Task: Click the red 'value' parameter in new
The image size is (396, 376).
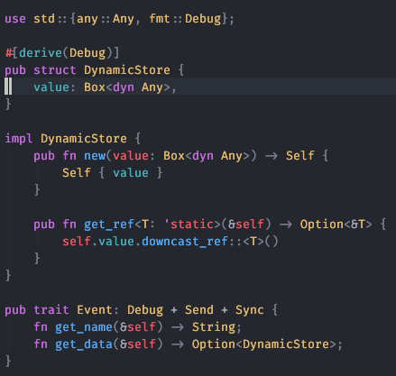Action: 131,156
